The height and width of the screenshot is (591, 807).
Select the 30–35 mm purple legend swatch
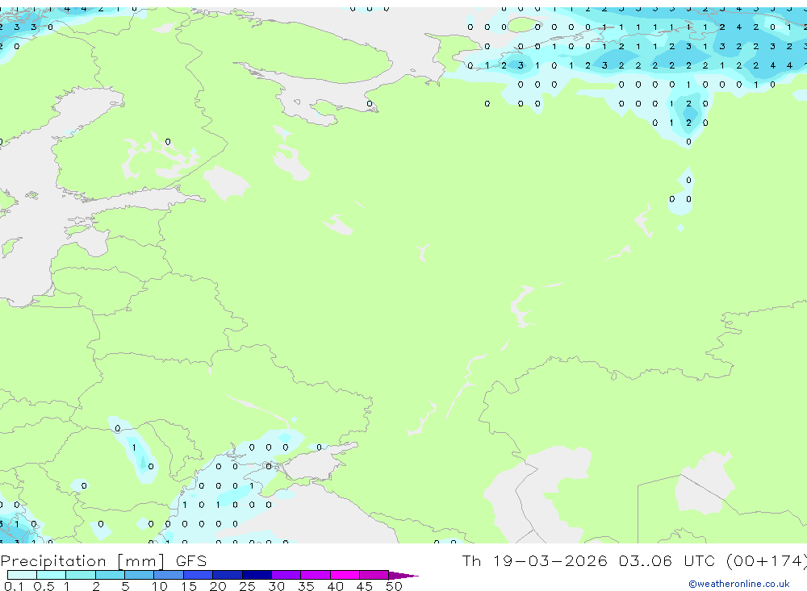pos(286,575)
